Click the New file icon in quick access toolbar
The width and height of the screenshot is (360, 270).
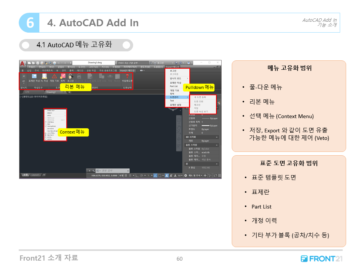click(30, 63)
